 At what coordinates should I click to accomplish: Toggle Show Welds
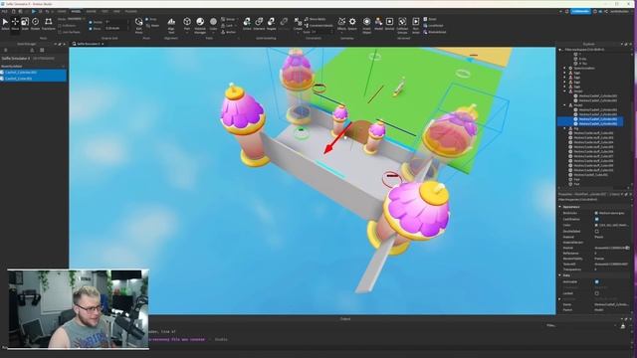316,19
